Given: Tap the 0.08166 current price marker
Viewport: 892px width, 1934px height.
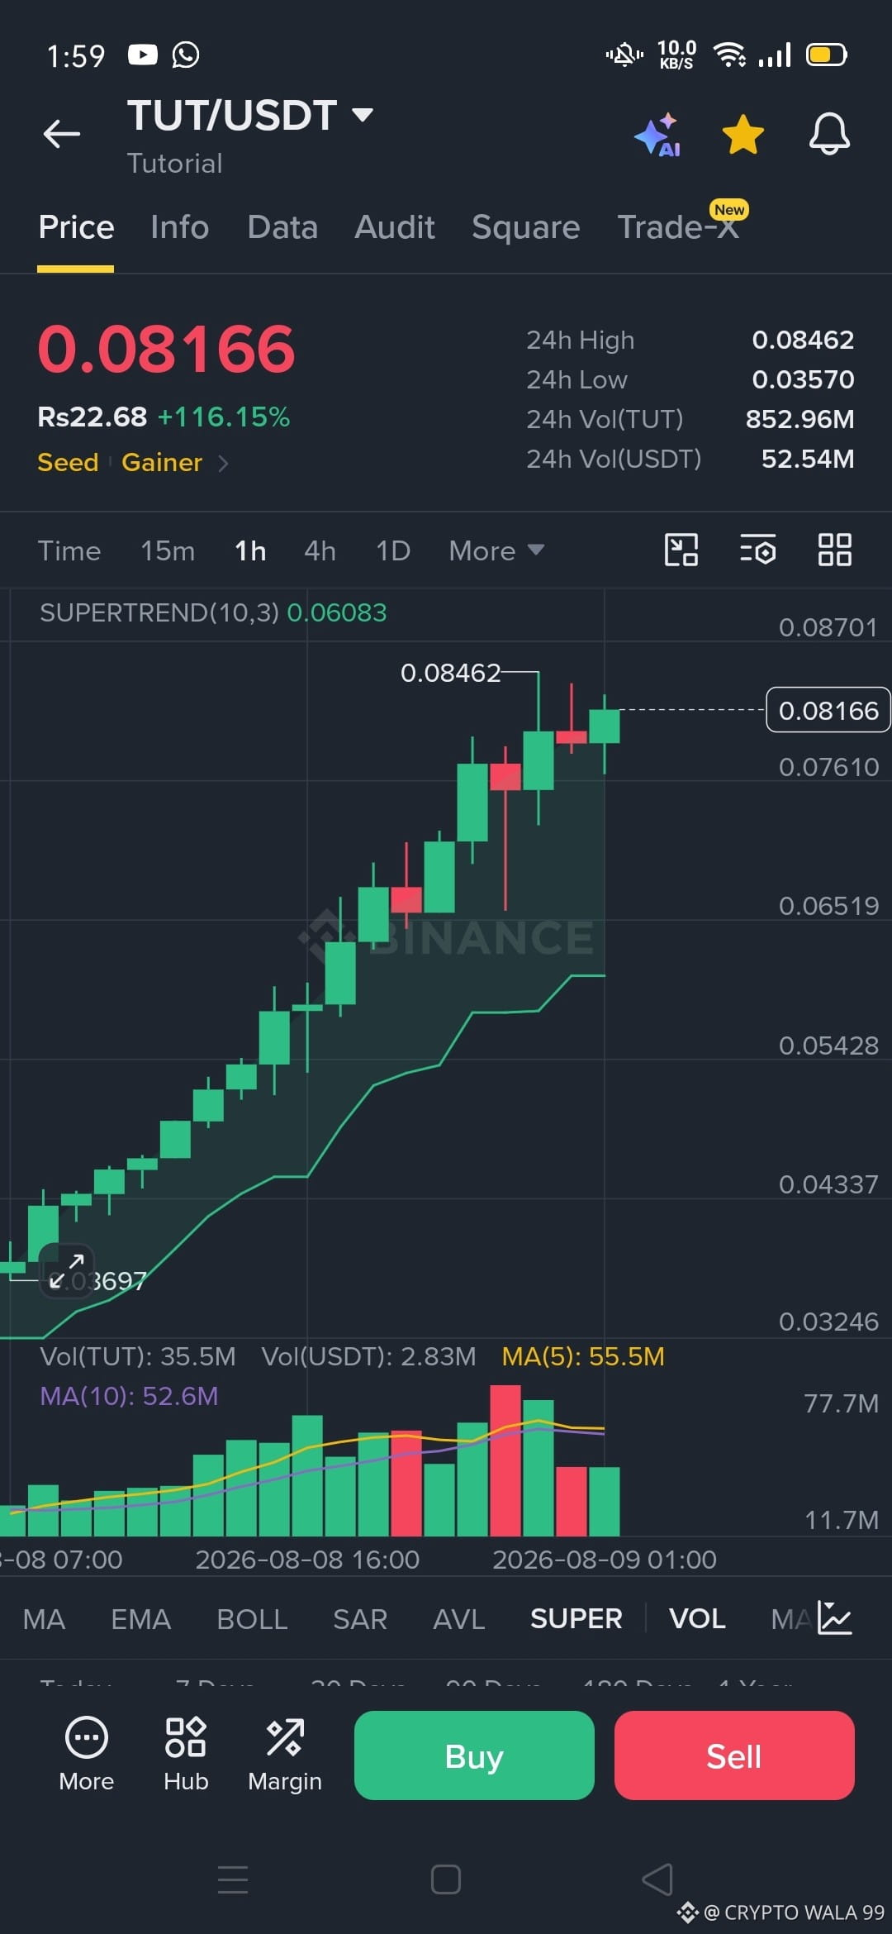Looking at the screenshot, I should pos(828,710).
